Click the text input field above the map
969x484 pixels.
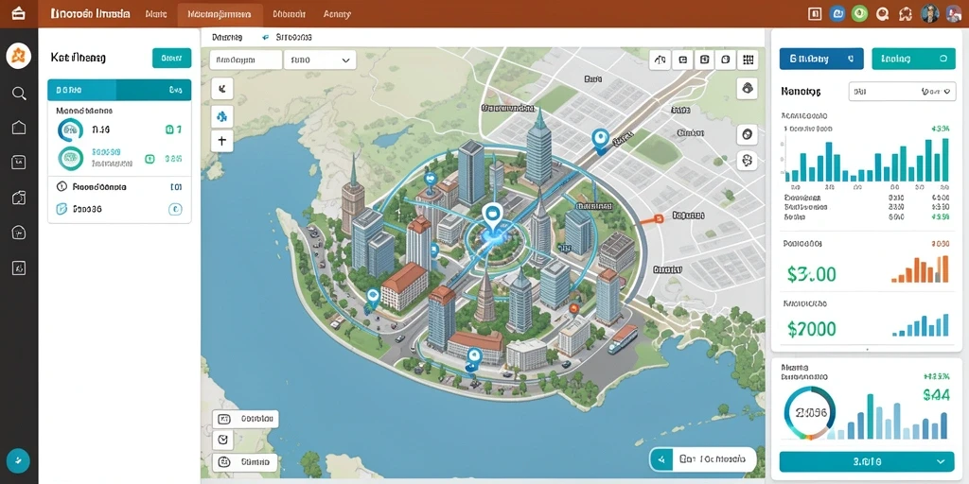coord(245,60)
